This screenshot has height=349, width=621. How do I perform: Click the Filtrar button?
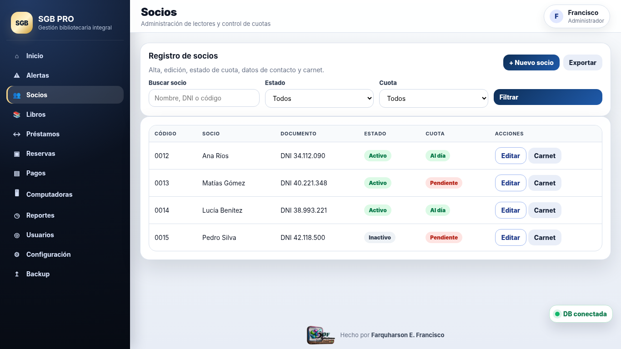pyautogui.click(x=548, y=97)
